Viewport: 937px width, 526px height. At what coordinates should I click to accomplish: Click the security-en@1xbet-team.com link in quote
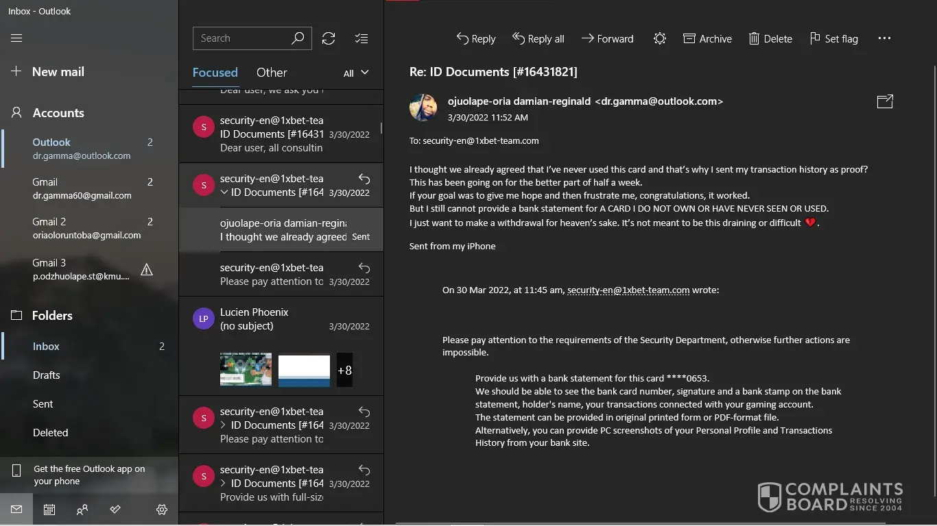pos(628,290)
